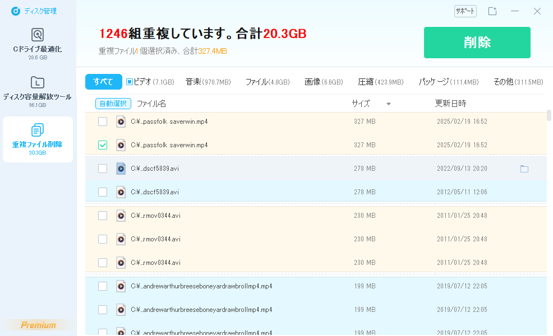Click the 更新日時 column header

coord(450,104)
